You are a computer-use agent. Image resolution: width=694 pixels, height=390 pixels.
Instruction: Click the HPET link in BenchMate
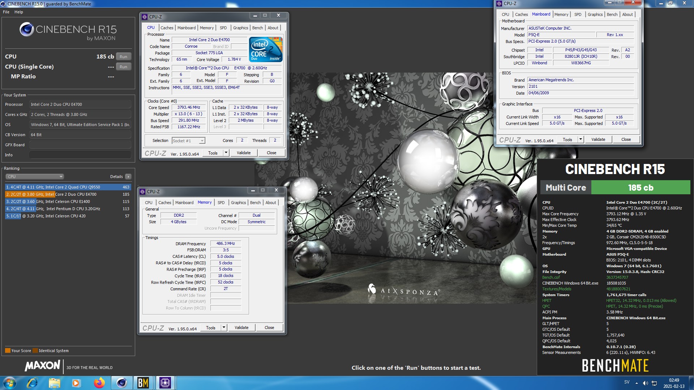click(x=547, y=301)
